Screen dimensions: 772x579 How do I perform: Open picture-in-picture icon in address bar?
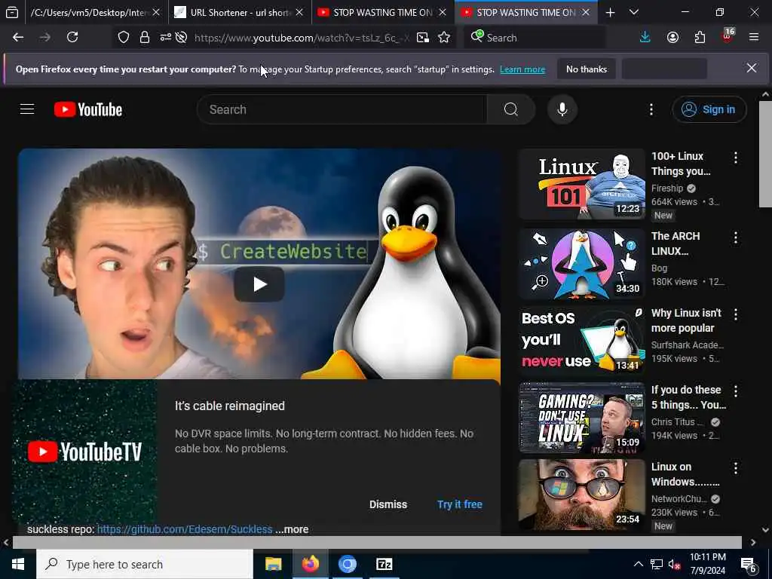[422, 38]
